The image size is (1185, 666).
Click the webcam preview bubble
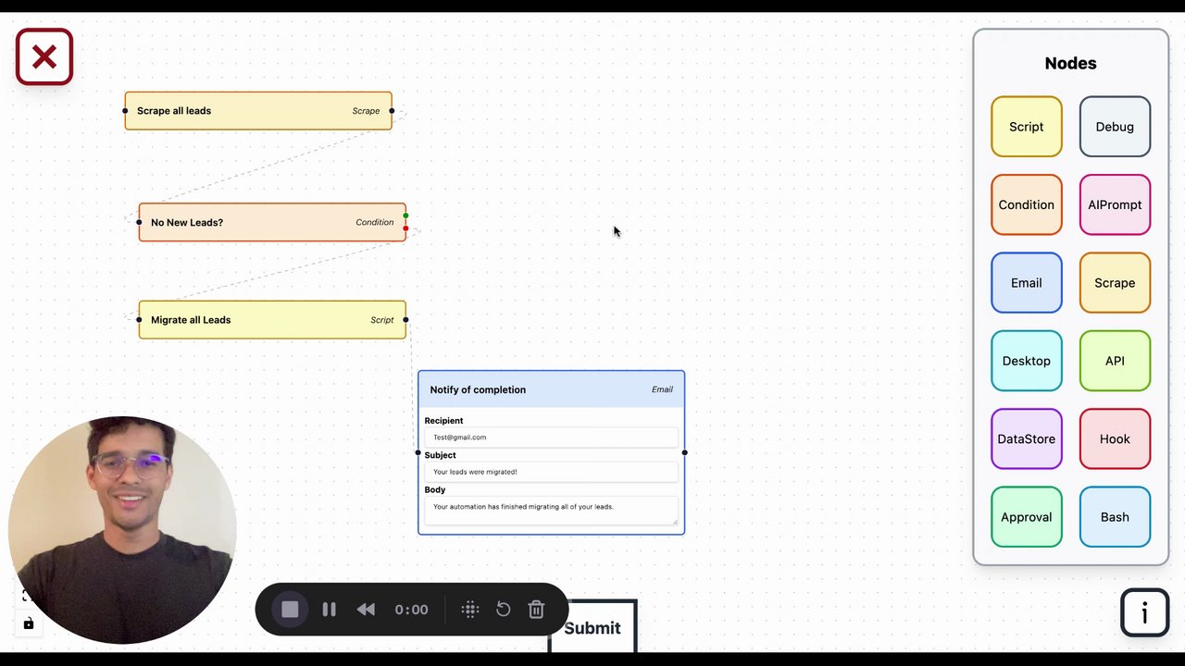tap(122, 530)
